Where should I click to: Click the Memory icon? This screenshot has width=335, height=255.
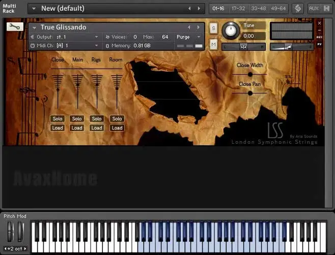click(x=107, y=46)
